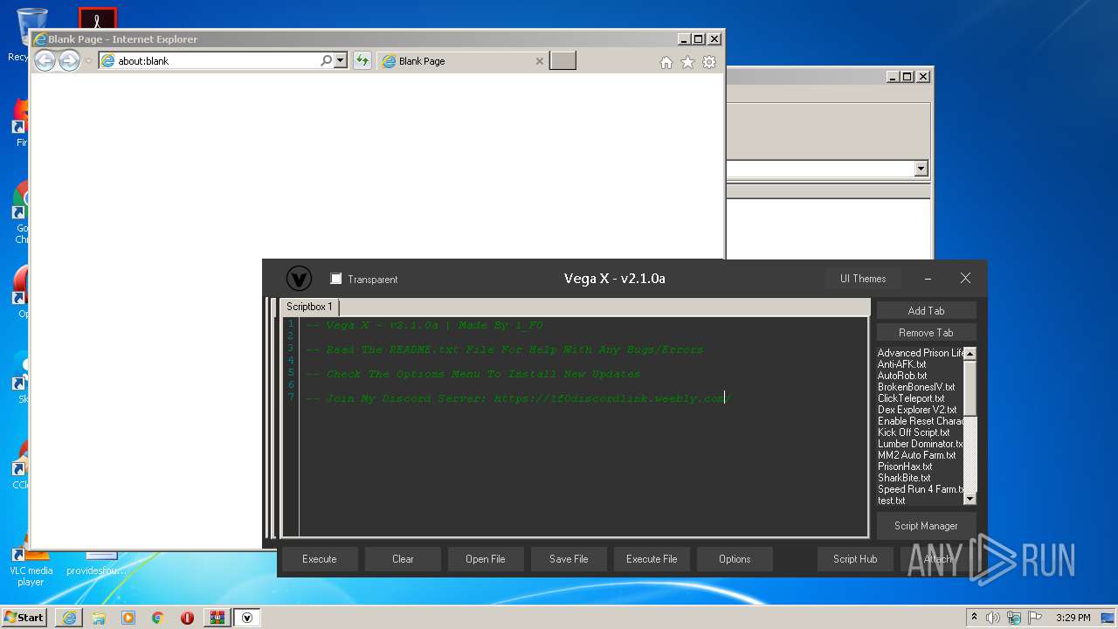
Task: Click the volume tray icon
Action: [993, 617]
